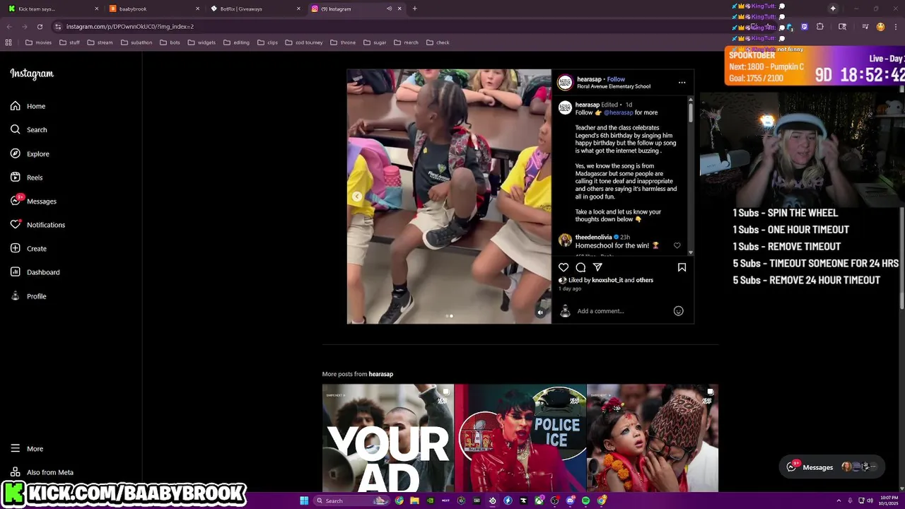
Task: Click hearasap in More posts from heading
Action: tap(380, 374)
